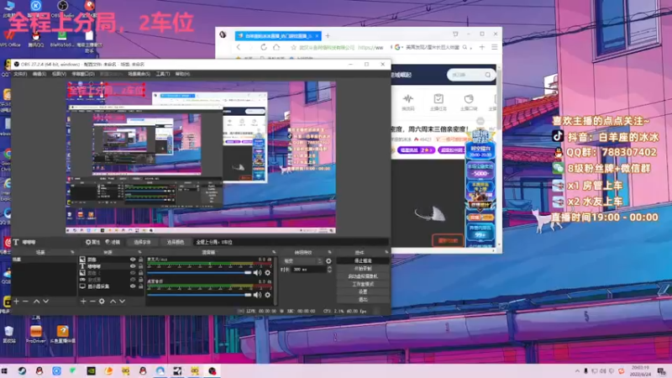Refresh the browser page
Image resolution: width=672 pixels, height=378 pixels.
(264, 47)
